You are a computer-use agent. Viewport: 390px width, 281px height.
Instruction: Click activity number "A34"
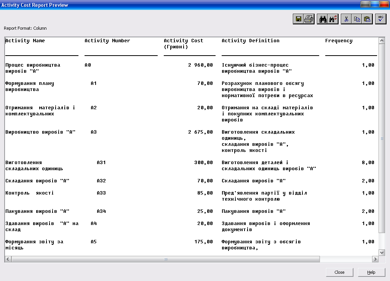[x=101, y=211]
